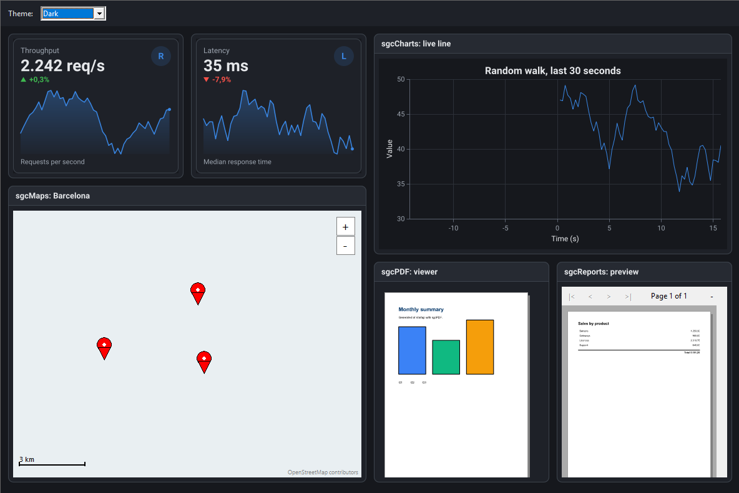739x493 pixels.
Task: Click the "-10" tick on Time axis
Action: coord(453,228)
